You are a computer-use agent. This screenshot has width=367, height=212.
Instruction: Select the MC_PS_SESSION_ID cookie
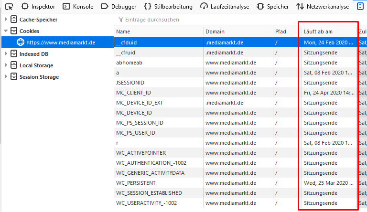click(x=240, y=123)
